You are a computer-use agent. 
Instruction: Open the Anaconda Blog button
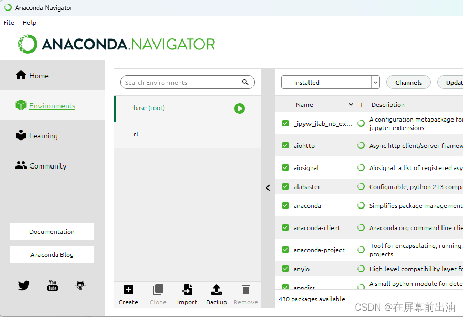tap(52, 254)
